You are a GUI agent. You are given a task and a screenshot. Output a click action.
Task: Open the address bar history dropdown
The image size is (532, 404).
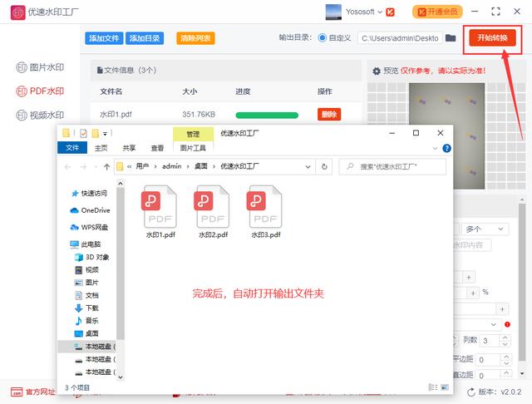click(x=308, y=166)
